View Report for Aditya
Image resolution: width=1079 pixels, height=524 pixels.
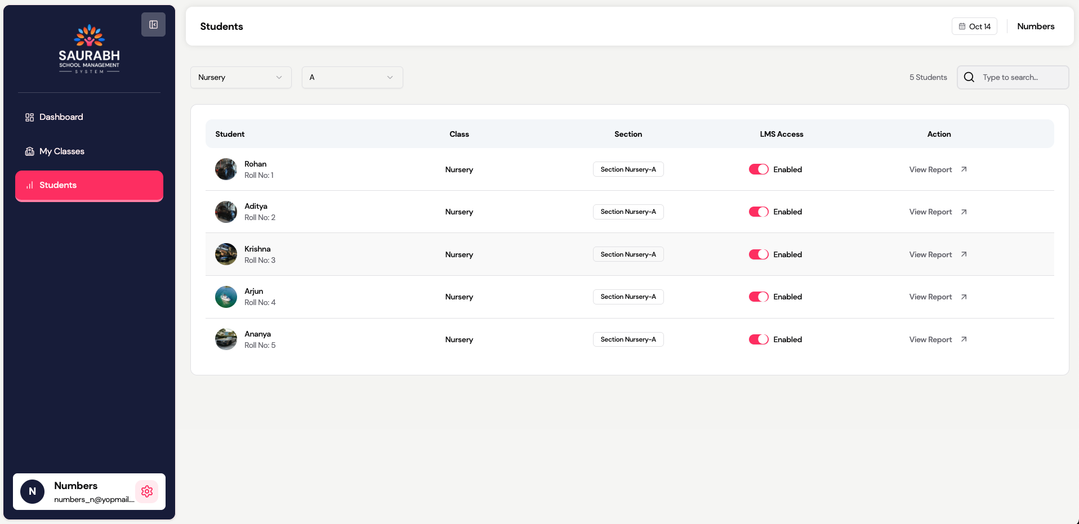click(x=930, y=212)
